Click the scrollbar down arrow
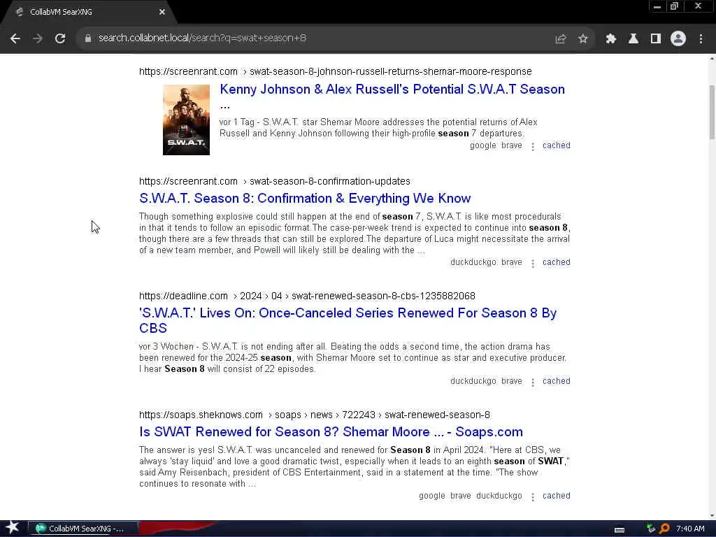716x537 pixels. tap(712, 517)
